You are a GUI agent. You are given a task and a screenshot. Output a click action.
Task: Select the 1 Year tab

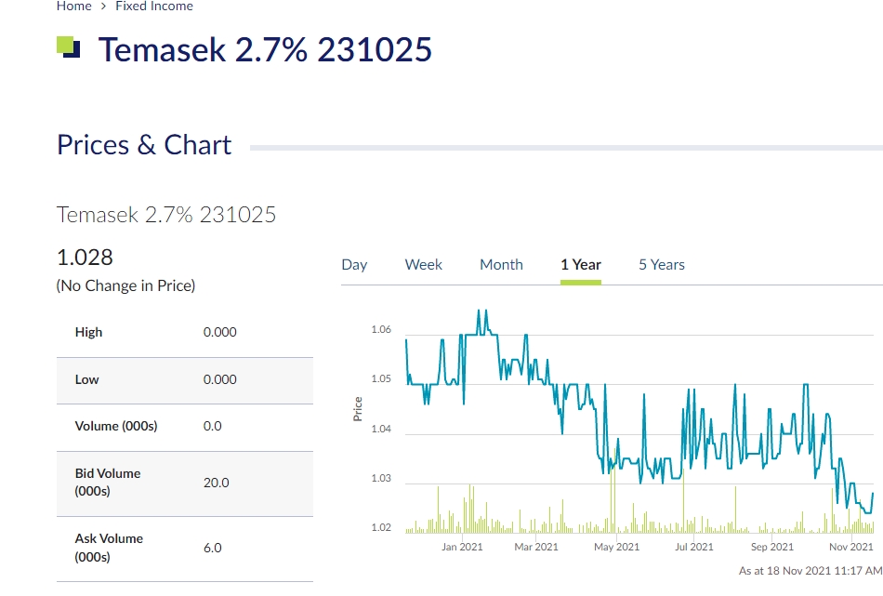coord(581,265)
